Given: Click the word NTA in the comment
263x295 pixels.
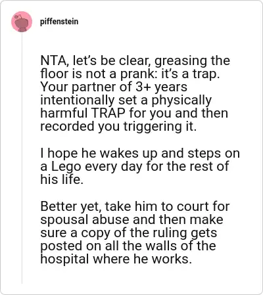Looking at the screenshot, I should tap(54, 60).
